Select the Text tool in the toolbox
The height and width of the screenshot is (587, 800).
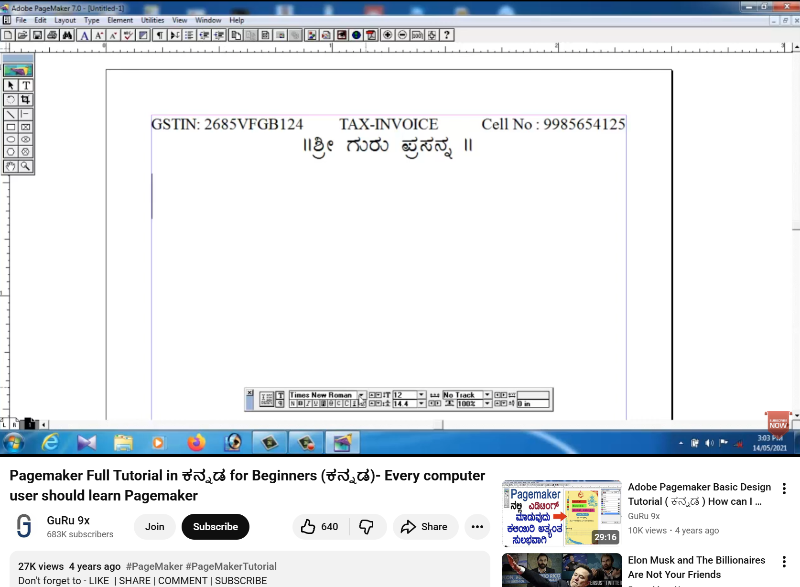[26, 85]
